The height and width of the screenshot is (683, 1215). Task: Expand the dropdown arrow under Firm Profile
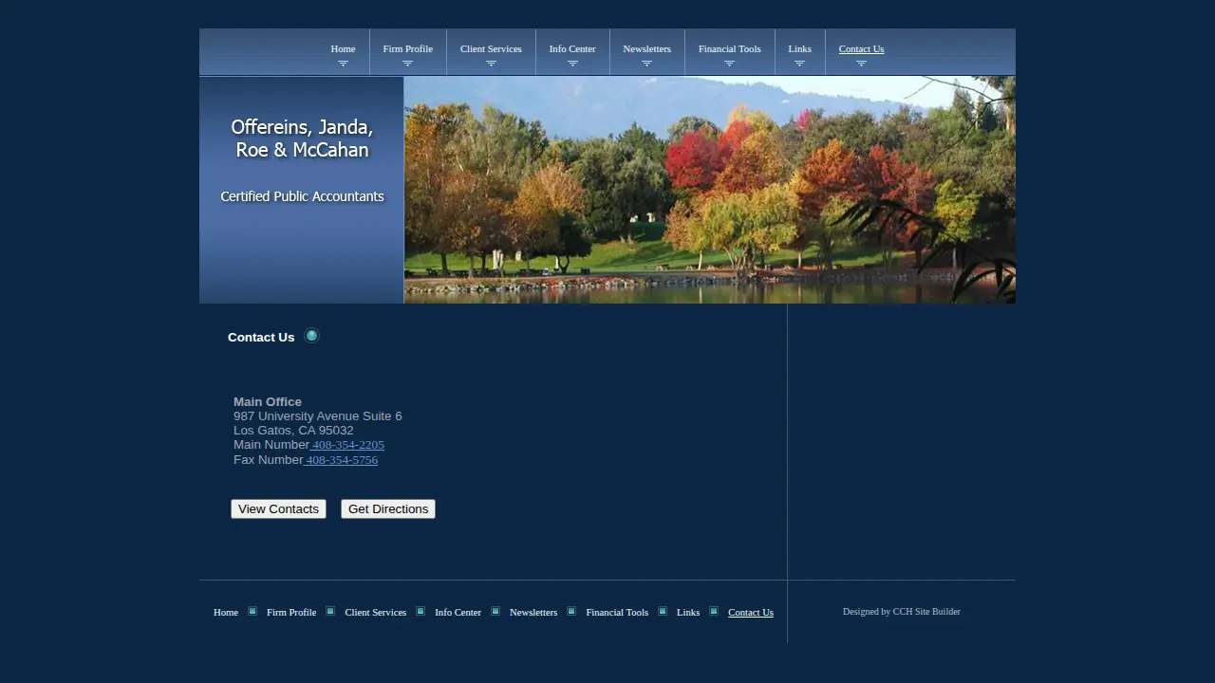click(x=407, y=64)
